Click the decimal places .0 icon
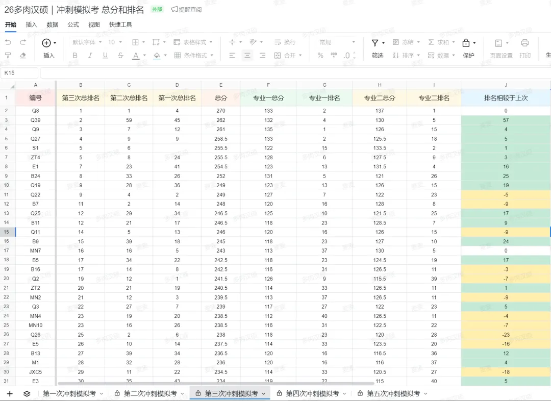The image size is (551, 401). point(347,55)
